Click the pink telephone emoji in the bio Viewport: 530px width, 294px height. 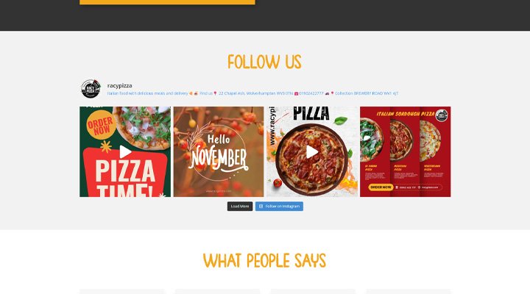[296, 93]
